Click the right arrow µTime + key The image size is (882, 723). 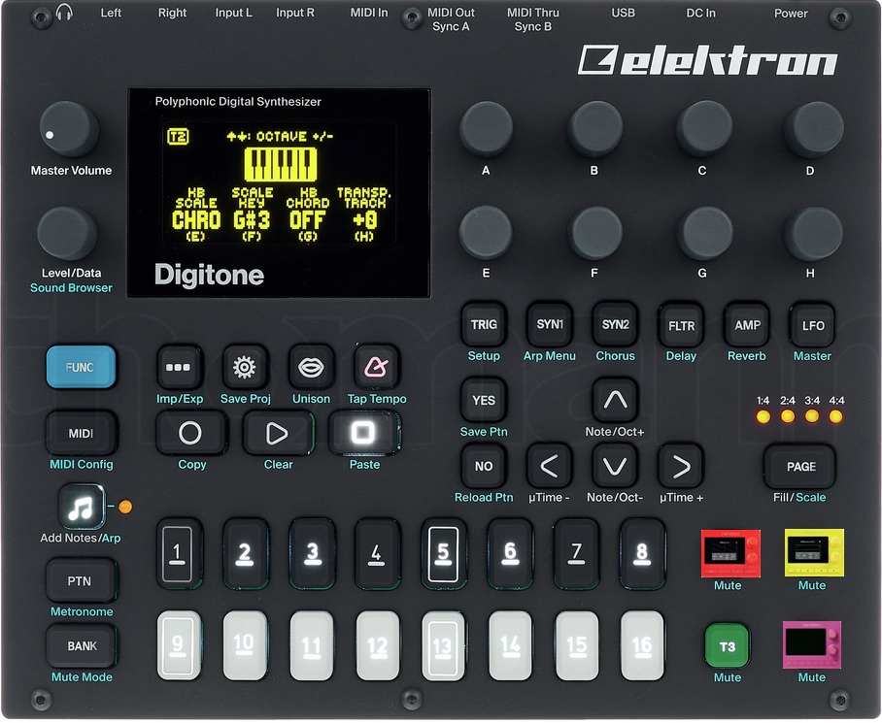pyautogui.click(x=681, y=466)
